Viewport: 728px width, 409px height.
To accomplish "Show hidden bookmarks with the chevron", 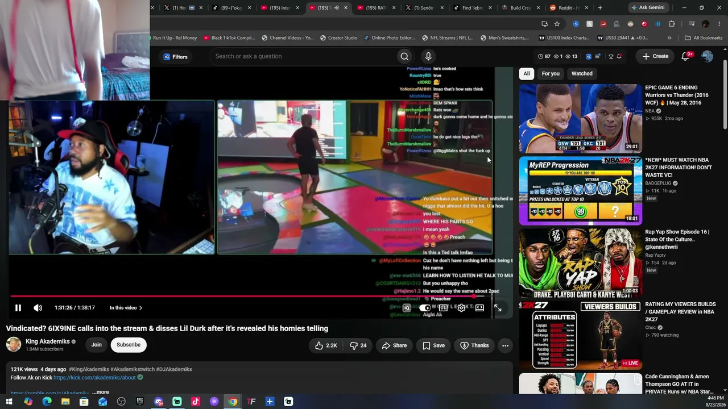I will (x=669, y=38).
